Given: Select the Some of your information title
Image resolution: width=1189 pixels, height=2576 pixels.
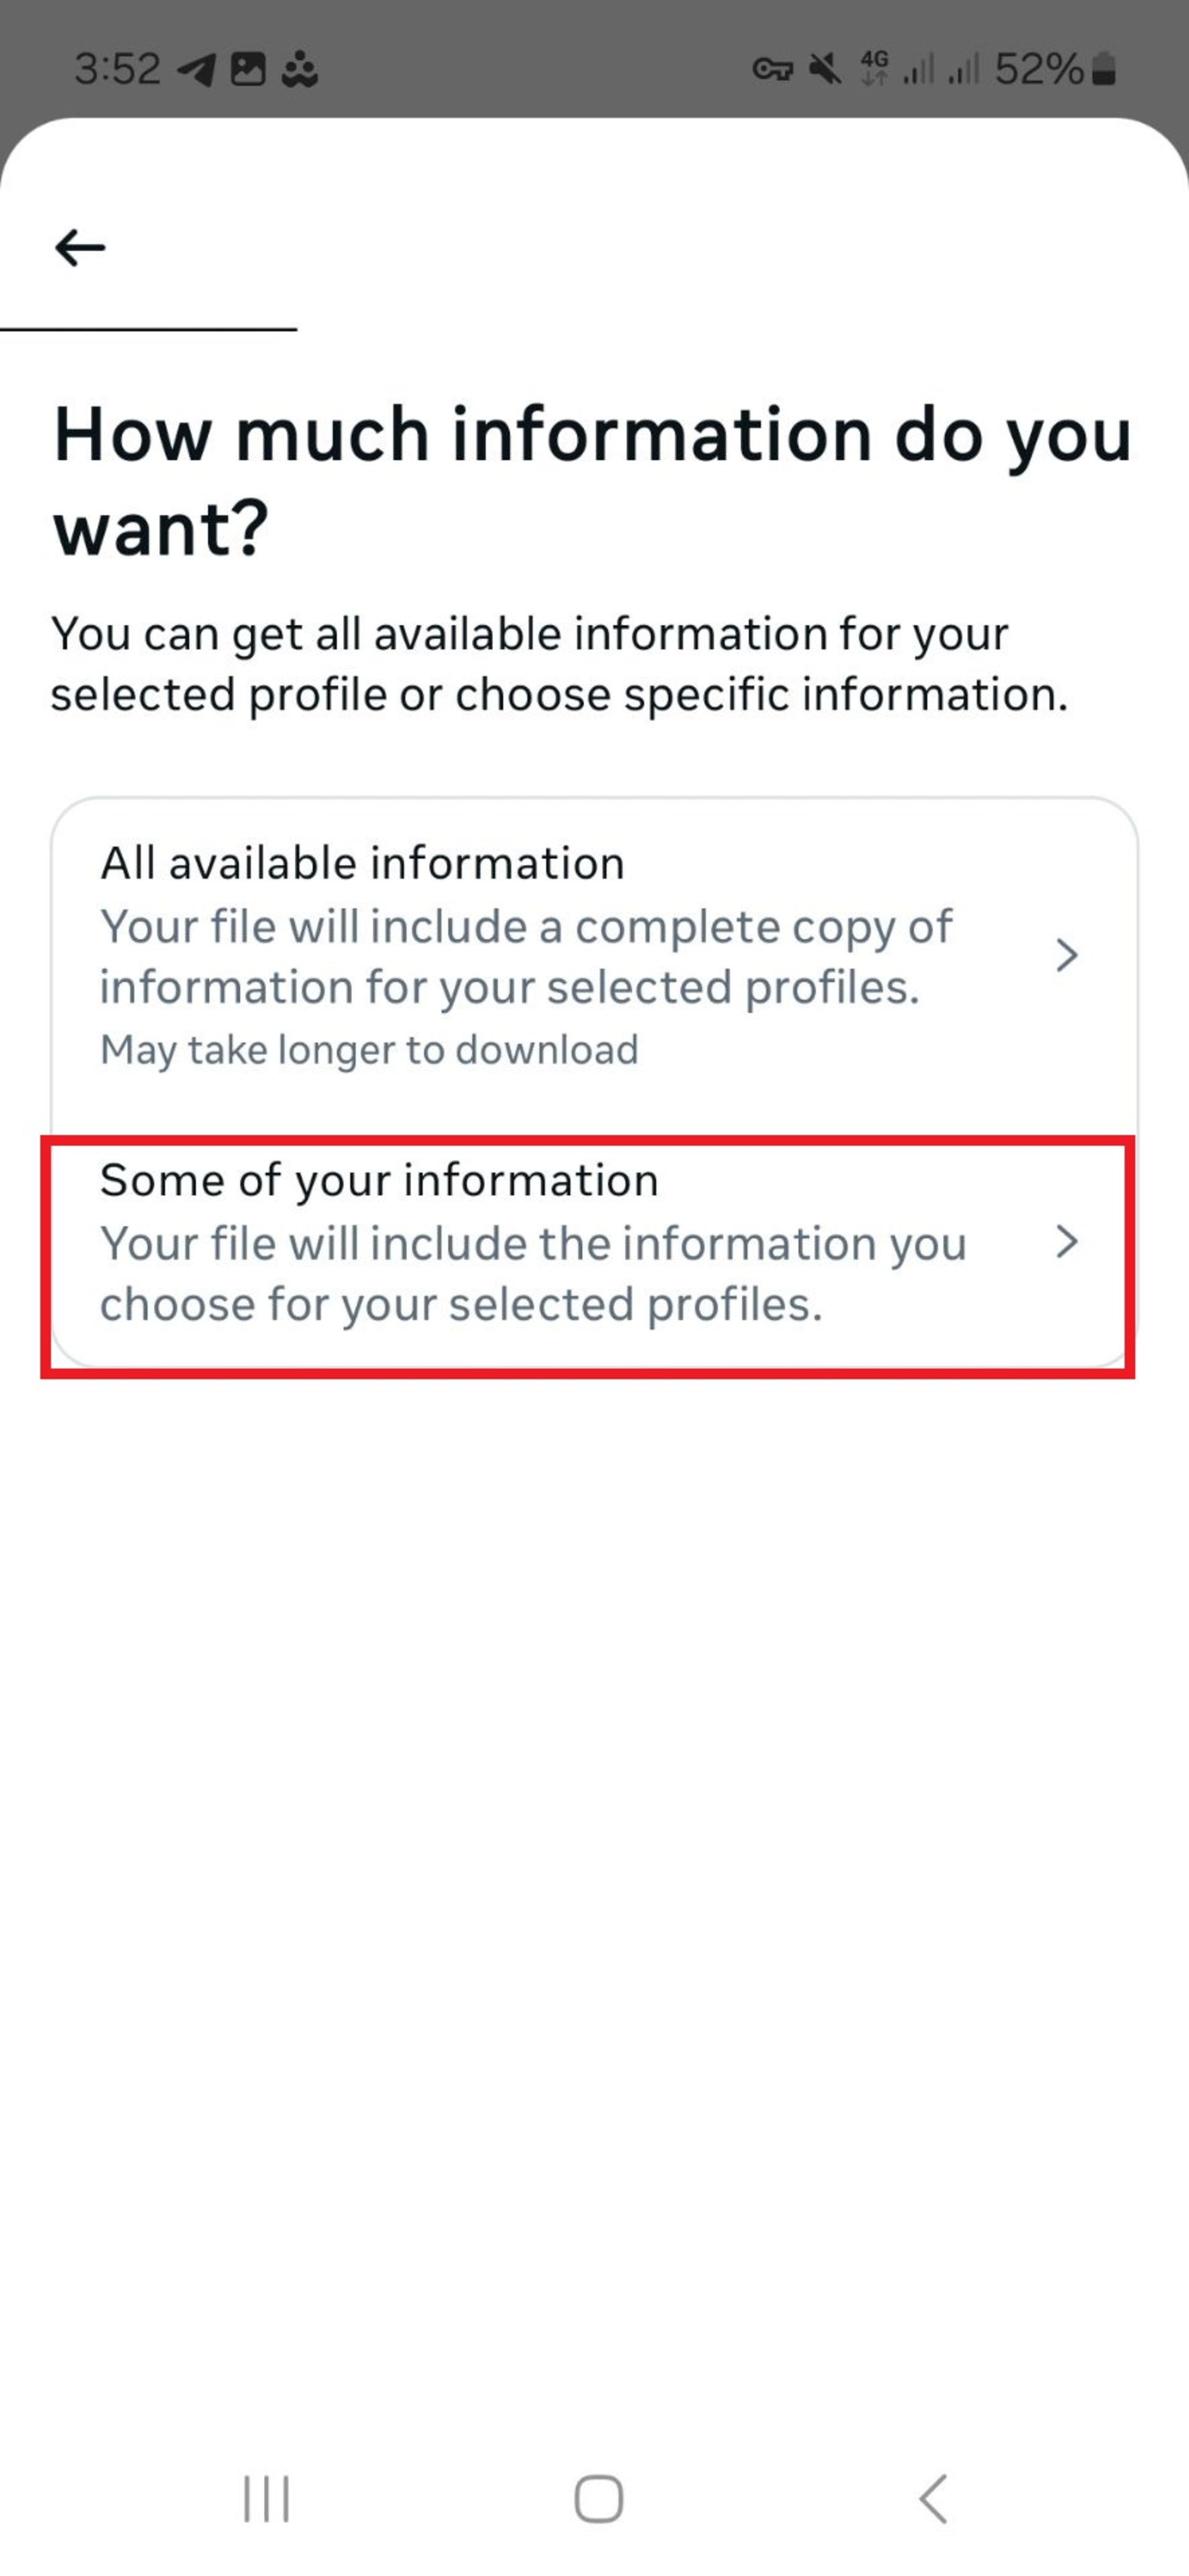Looking at the screenshot, I should click(x=379, y=1180).
